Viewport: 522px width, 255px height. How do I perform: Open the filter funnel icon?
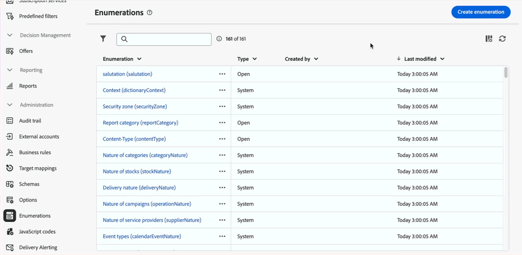point(103,39)
